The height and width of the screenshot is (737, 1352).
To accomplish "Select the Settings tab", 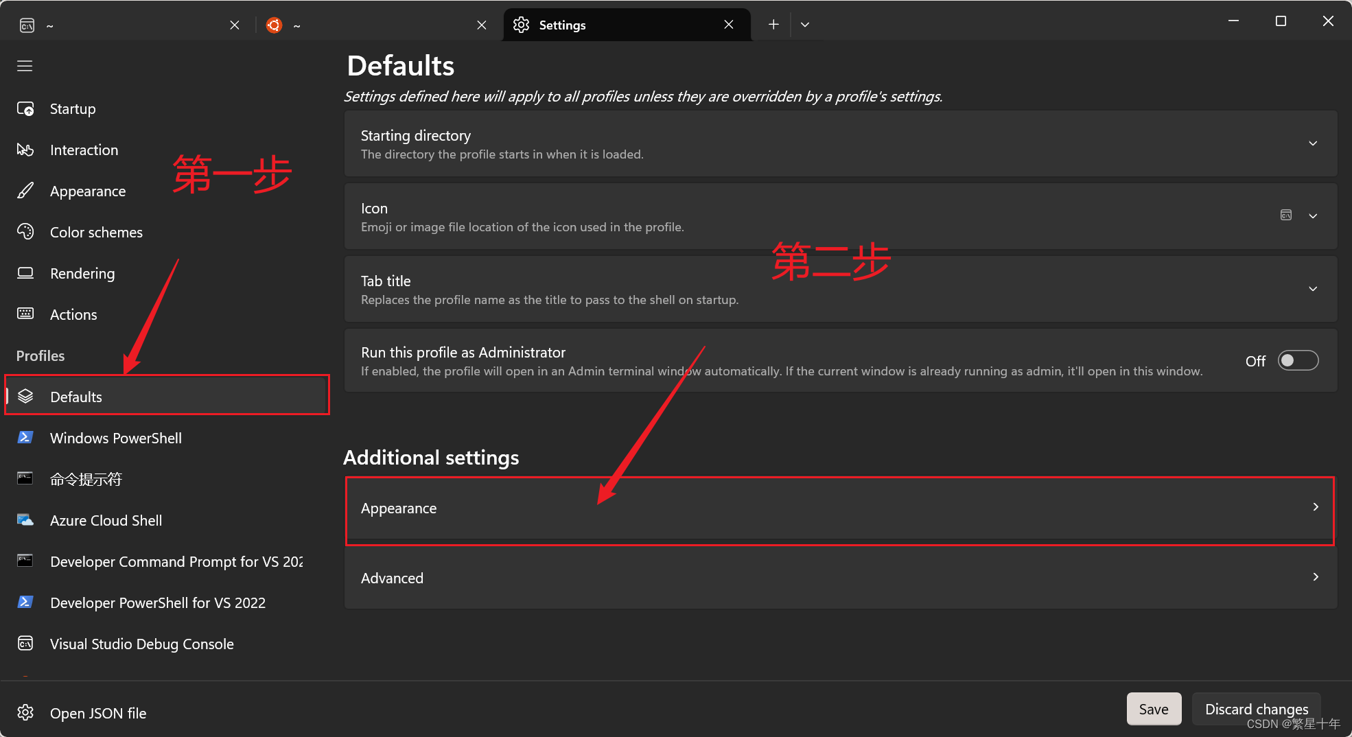I will (x=626, y=25).
